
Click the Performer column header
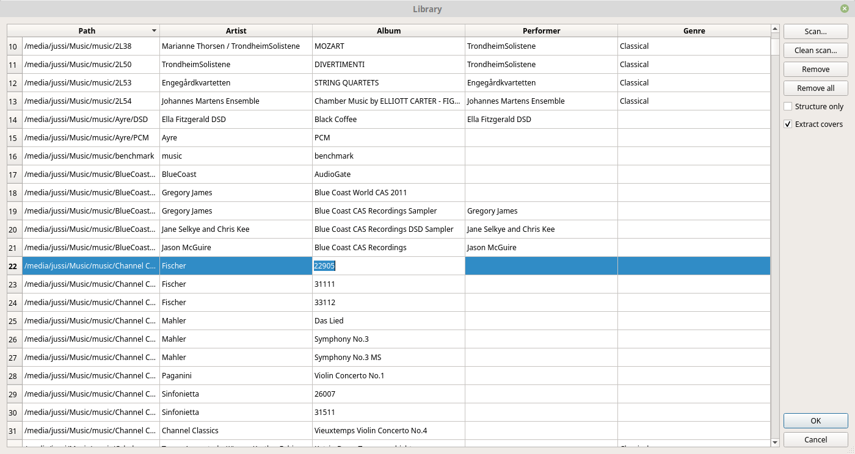pyautogui.click(x=541, y=31)
